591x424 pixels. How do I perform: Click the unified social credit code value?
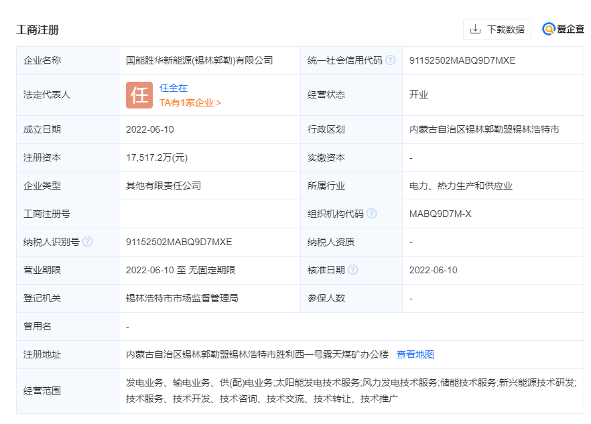(x=462, y=60)
